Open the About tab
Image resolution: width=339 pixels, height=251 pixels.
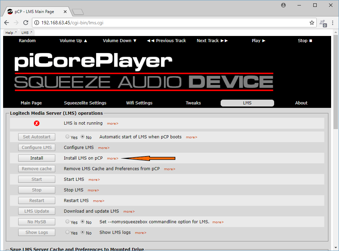click(x=301, y=103)
